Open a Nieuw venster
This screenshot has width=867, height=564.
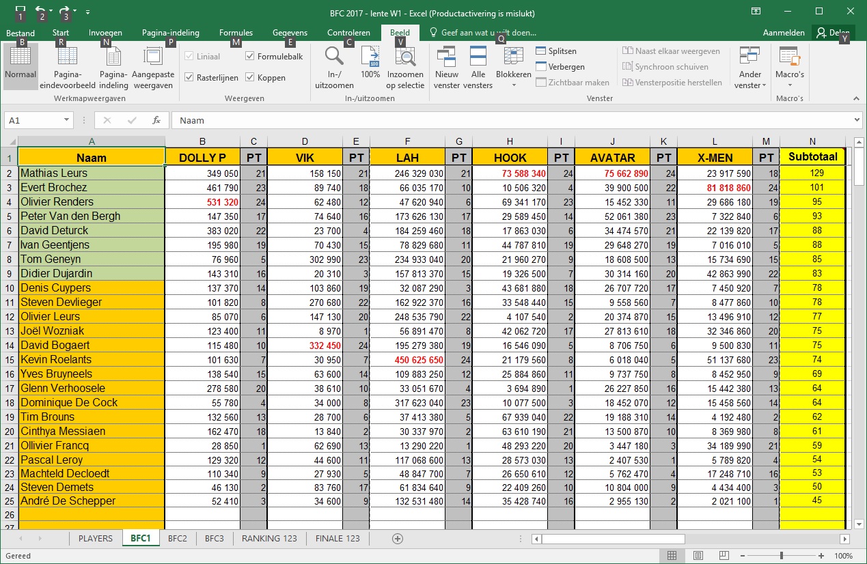pos(447,66)
